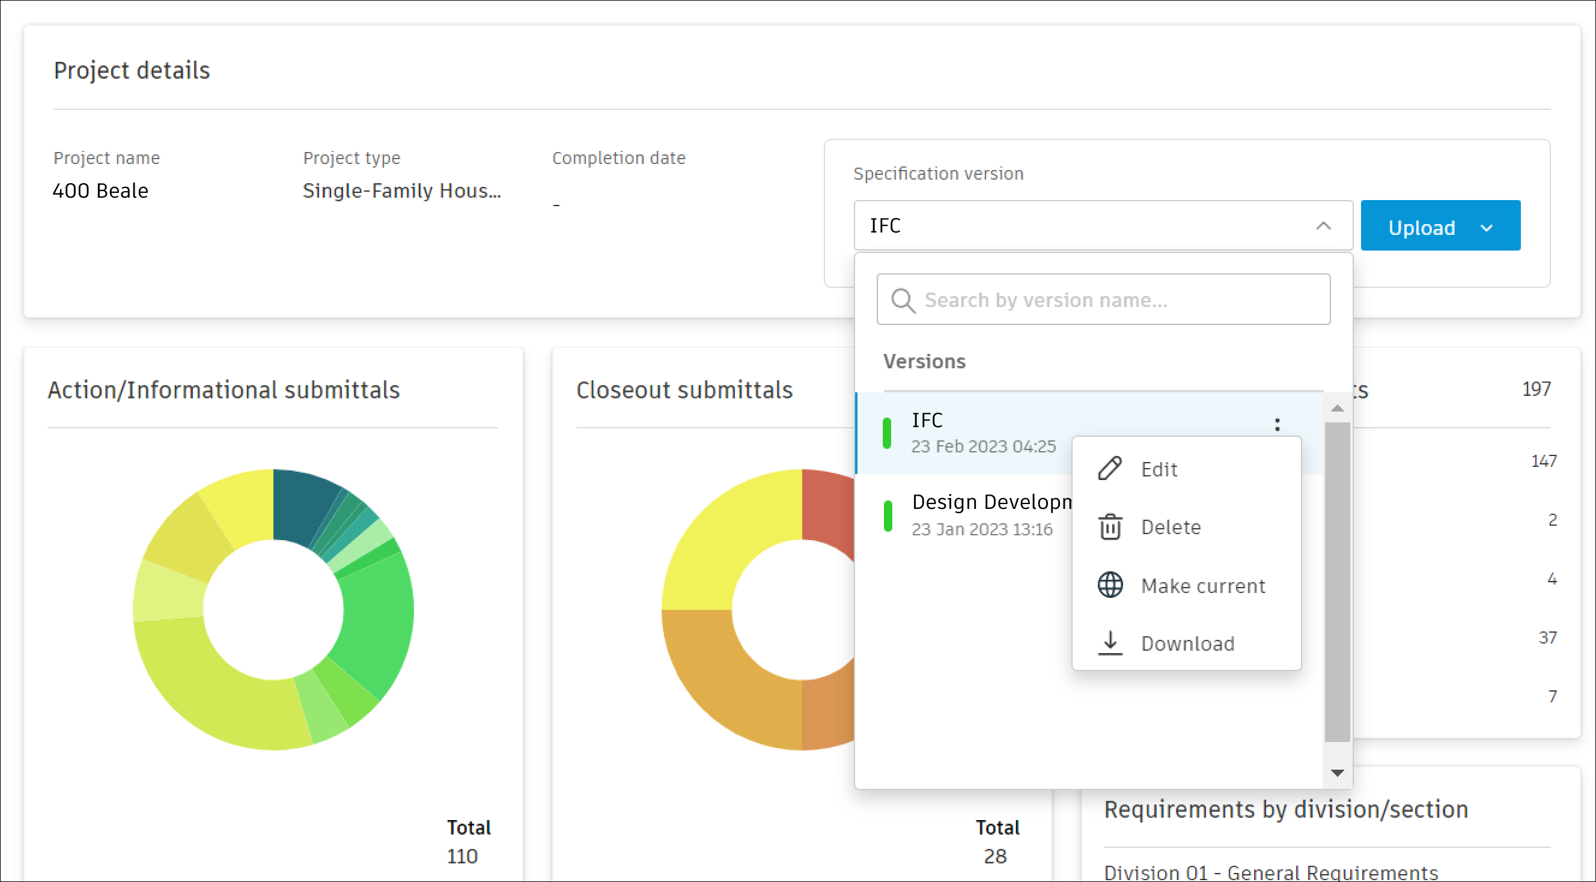This screenshot has height=882, width=1596.
Task: Click green status bar beside IFC version
Action: 887,433
